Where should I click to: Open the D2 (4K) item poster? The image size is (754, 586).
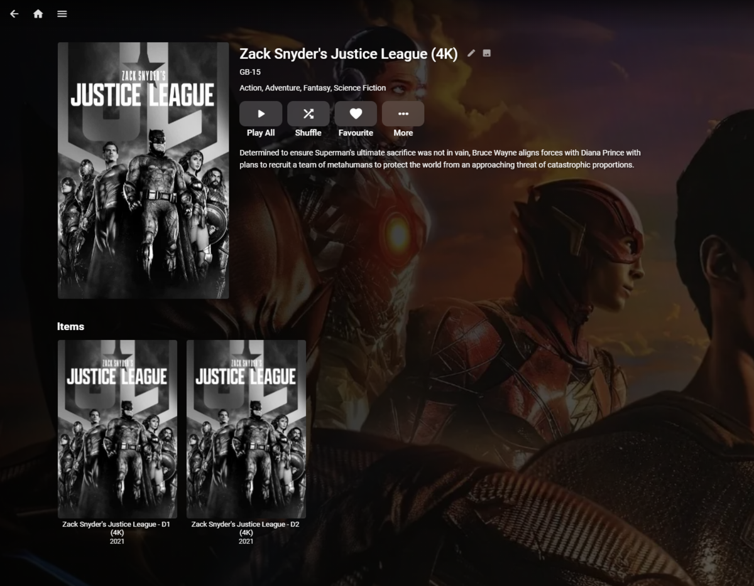246,429
